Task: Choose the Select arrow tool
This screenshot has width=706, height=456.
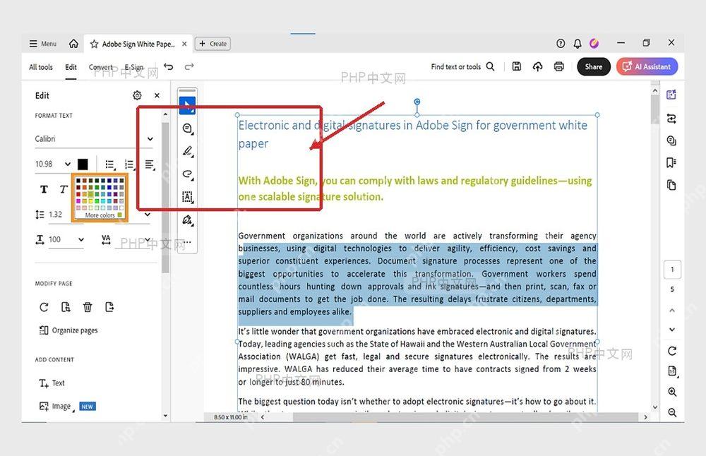Action: (187, 105)
